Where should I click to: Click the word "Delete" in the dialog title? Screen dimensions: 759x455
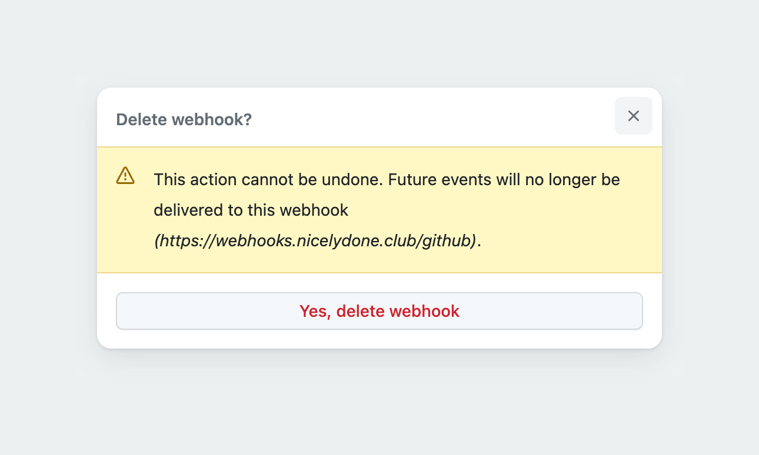141,119
